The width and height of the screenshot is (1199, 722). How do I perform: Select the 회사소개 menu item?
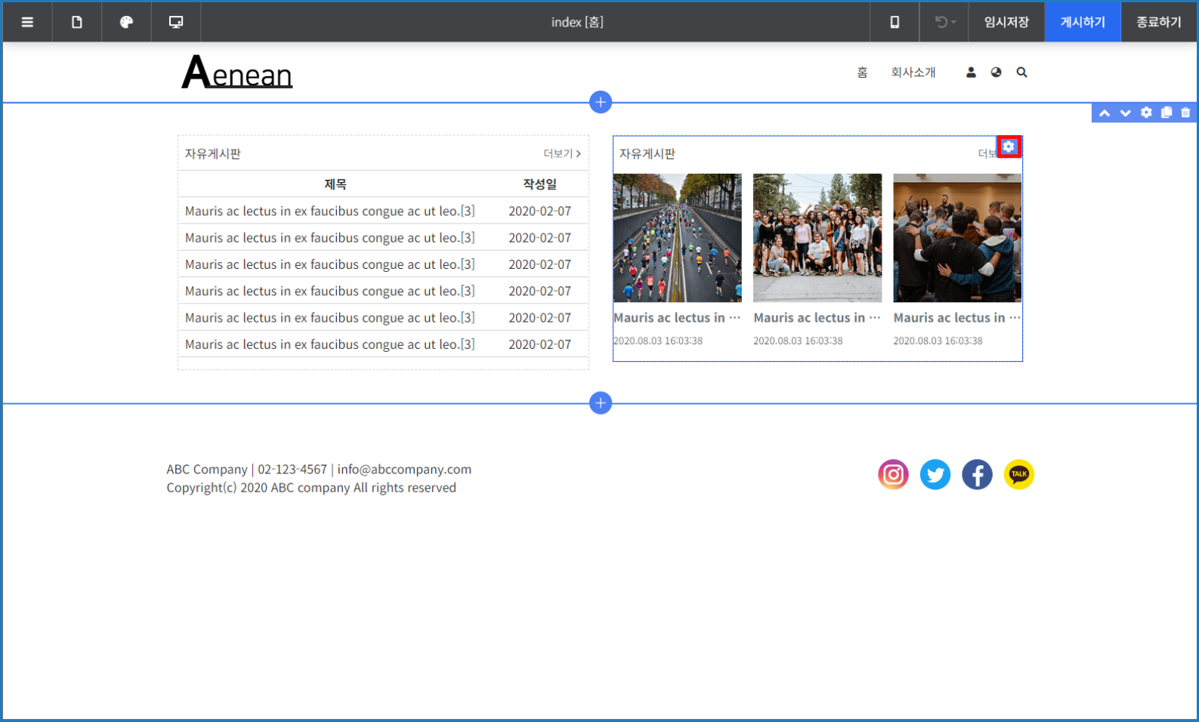[x=913, y=73]
